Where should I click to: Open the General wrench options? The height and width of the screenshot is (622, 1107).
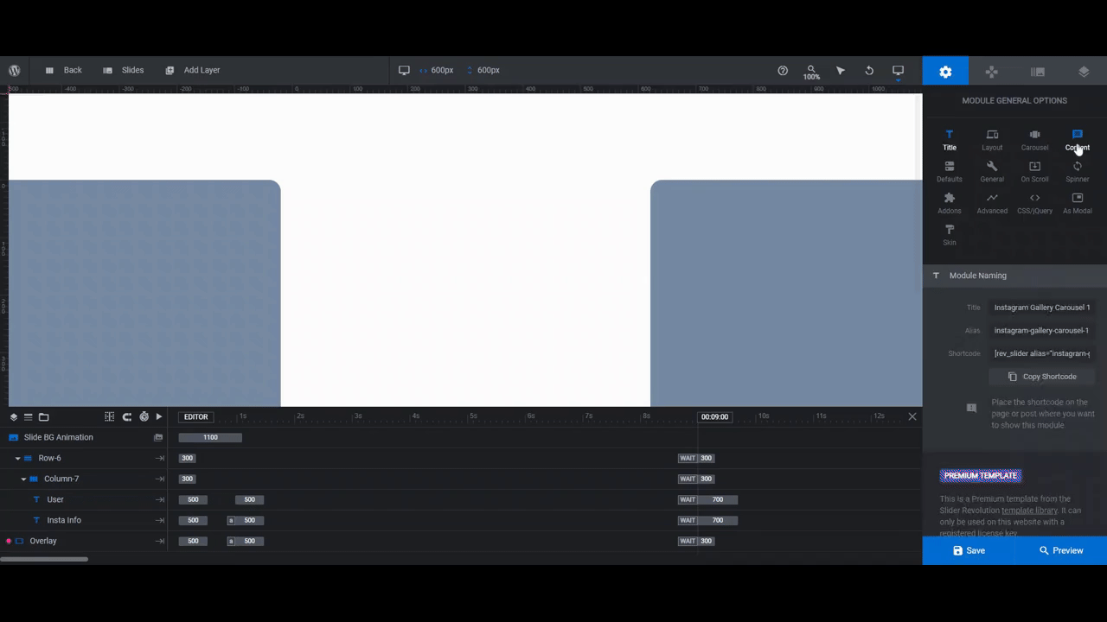pyautogui.click(x=992, y=172)
